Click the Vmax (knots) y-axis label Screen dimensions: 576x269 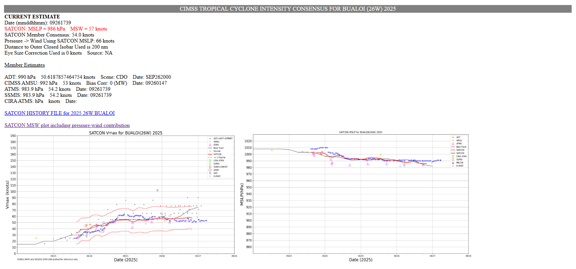click(7, 195)
